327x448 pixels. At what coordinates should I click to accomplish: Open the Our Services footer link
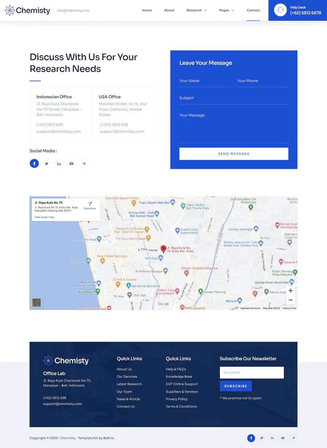point(127,377)
